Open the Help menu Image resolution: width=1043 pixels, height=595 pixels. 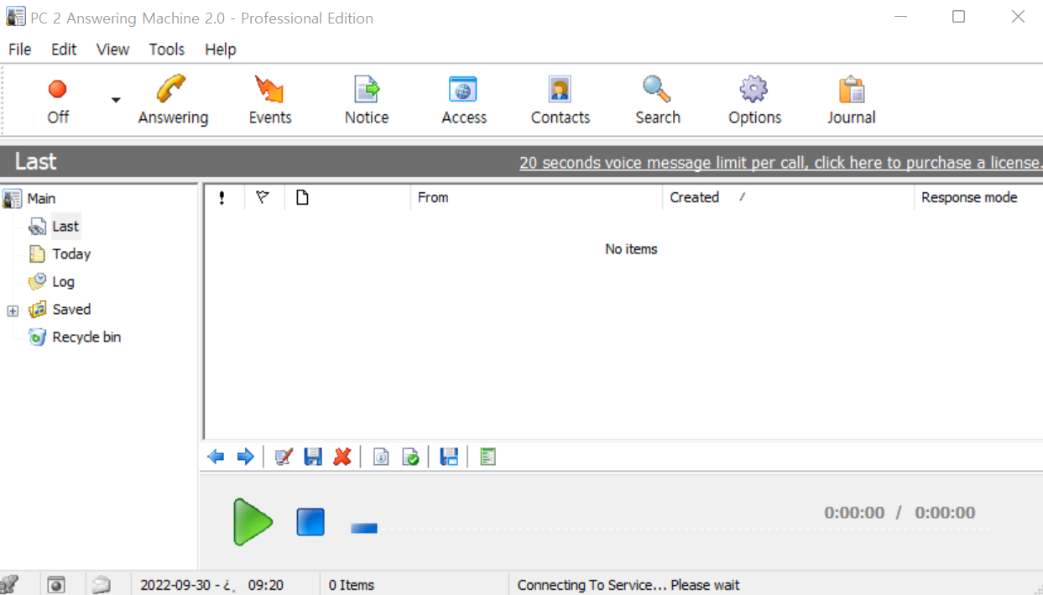pos(221,50)
